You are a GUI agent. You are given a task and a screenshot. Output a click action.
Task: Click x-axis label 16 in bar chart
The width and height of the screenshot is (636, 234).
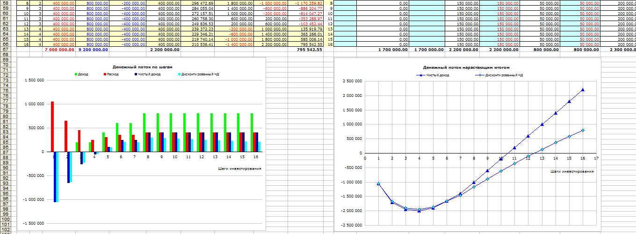coord(256,157)
